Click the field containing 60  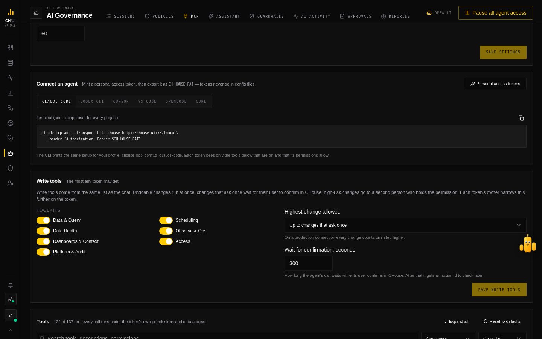[61, 34]
